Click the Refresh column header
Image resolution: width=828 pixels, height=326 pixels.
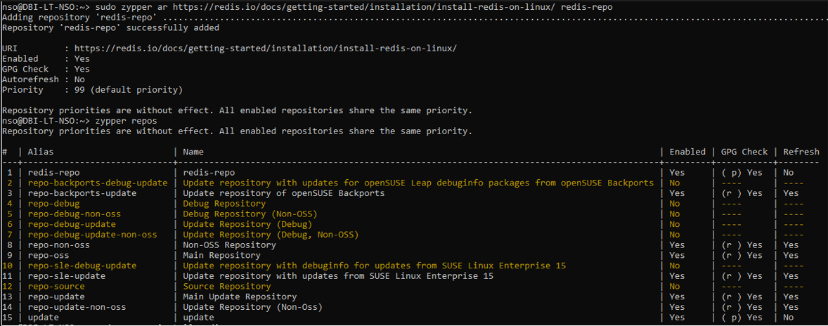pos(801,152)
